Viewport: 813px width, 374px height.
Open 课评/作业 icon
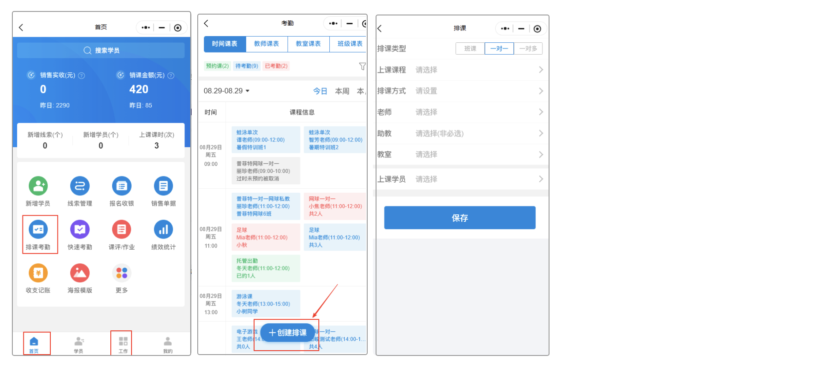click(x=121, y=229)
